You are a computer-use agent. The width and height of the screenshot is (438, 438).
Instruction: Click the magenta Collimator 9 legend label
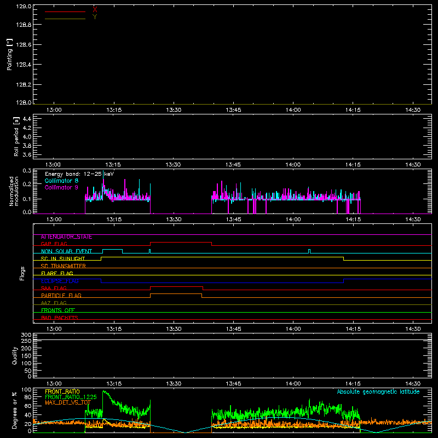pyautogui.click(x=61, y=187)
